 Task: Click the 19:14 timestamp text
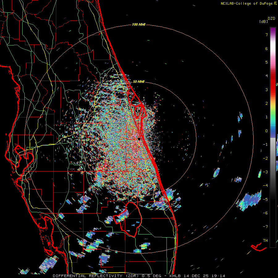tap(218, 276)
